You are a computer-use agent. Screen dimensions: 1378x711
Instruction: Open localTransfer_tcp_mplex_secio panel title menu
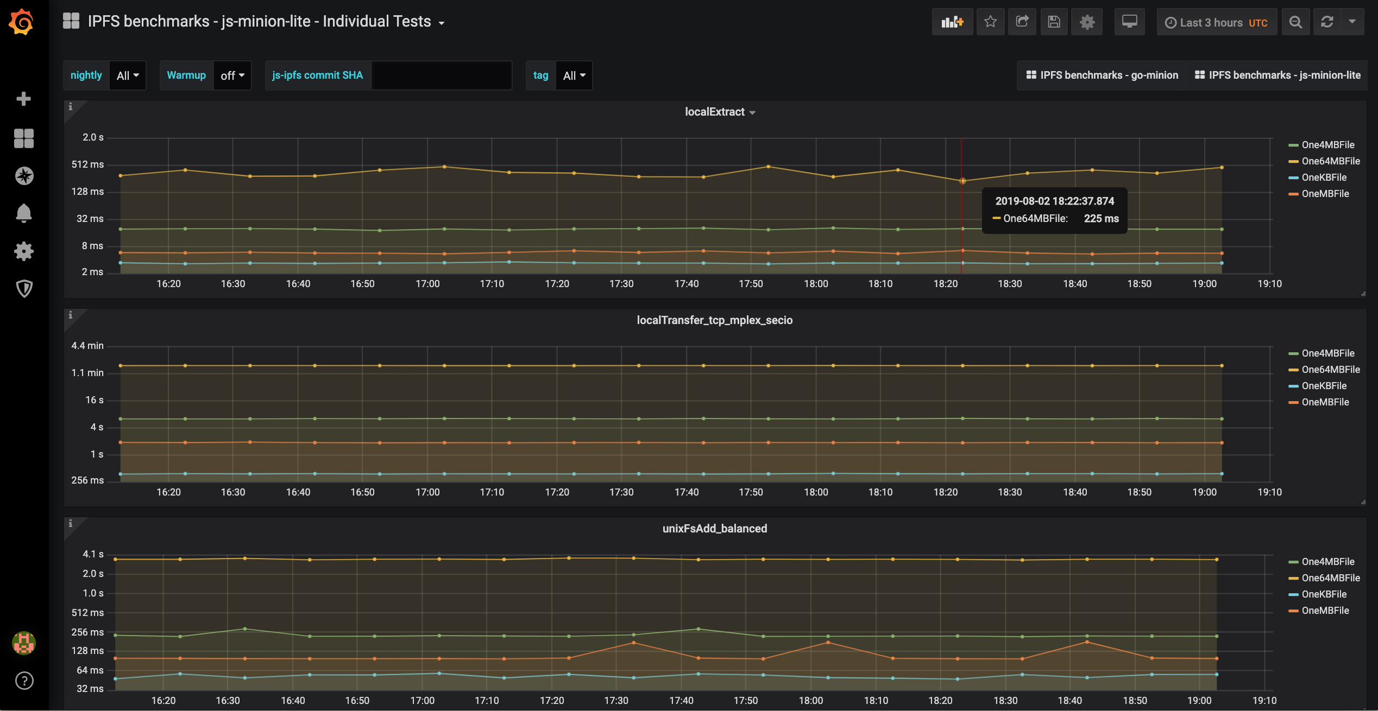coord(715,320)
